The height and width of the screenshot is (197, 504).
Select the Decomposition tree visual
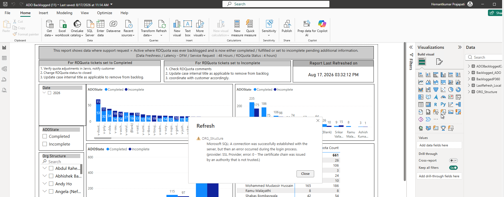click(458, 104)
